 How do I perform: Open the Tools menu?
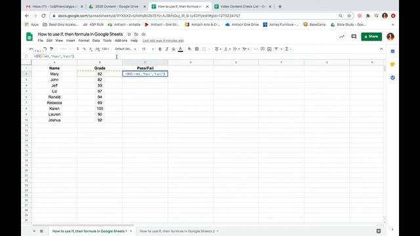107,41
